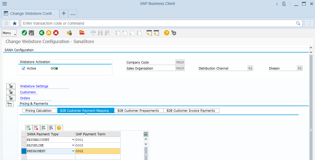The height and width of the screenshot is (160, 315).
Task: Click the create shortcut window icon
Action: click(156, 33)
